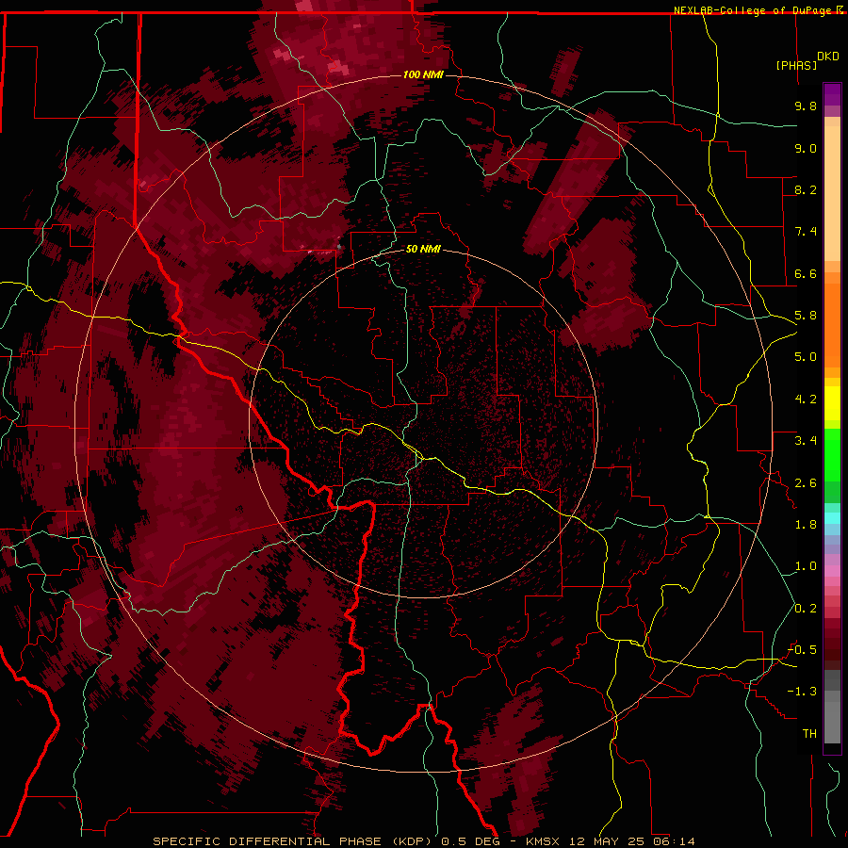The image size is (848, 848).
Task: Pick the cyan color bar segment
Action: (x=832, y=518)
